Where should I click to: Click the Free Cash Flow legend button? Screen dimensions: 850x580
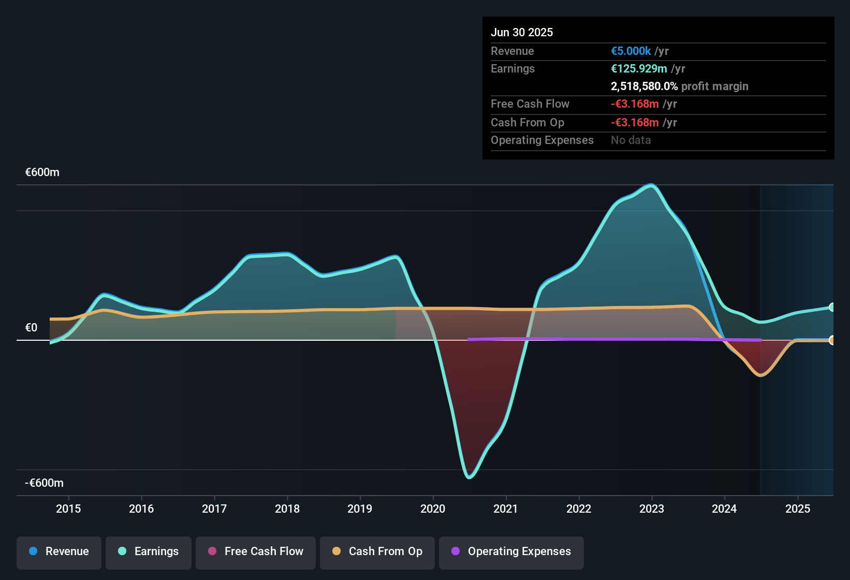pyautogui.click(x=255, y=552)
